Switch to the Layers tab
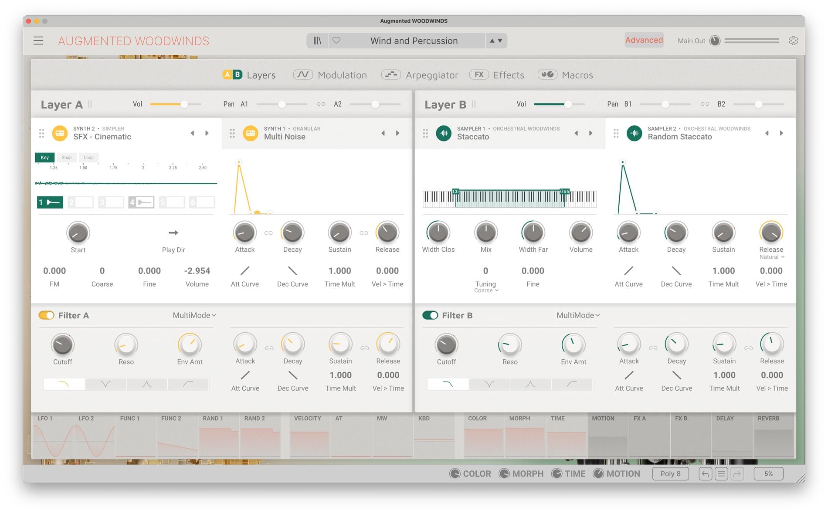This screenshot has height=513, width=828. tap(249, 75)
